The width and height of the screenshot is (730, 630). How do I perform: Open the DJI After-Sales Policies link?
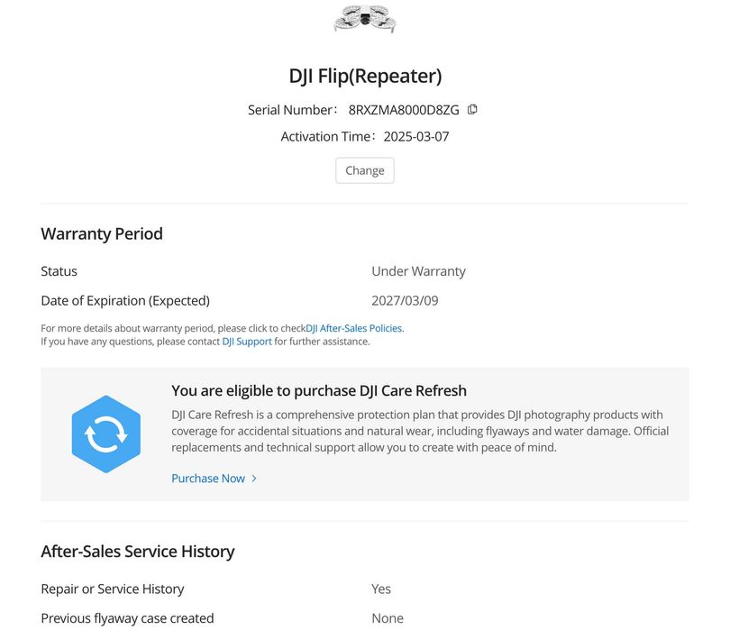pos(354,328)
